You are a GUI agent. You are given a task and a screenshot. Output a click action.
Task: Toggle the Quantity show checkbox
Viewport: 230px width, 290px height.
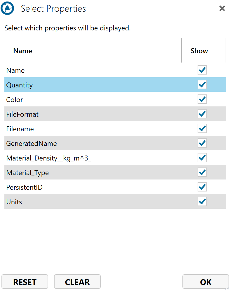(x=202, y=85)
